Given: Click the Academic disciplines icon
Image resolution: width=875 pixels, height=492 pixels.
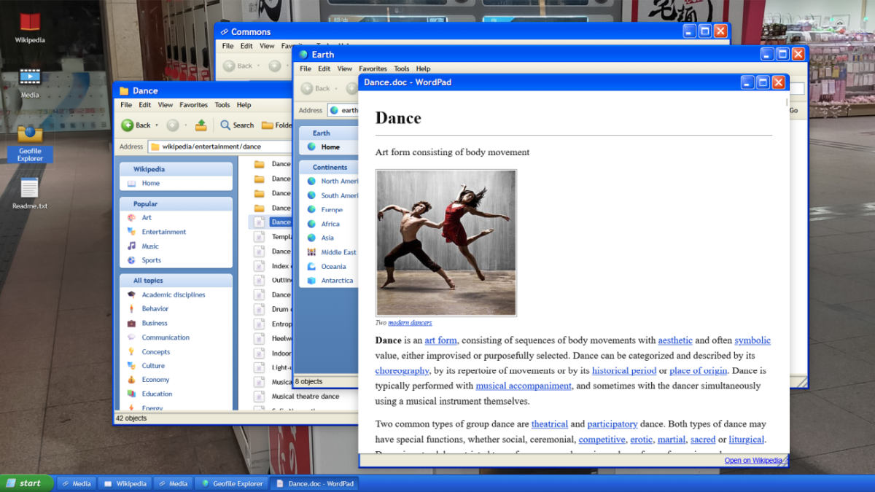Looking at the screenshot, I should click(131, 295).
